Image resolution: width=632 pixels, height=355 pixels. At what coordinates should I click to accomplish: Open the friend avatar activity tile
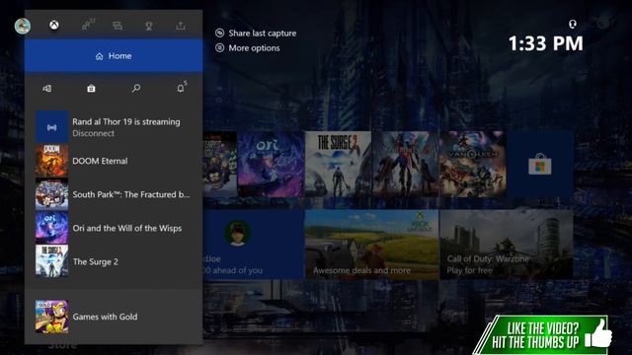253,245
